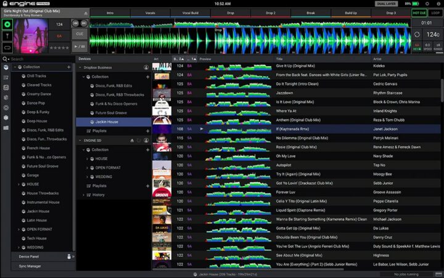Open the Sync Manager
This screenshot has width=444, height=278.
pyautogui.click(x=30, y=266)
